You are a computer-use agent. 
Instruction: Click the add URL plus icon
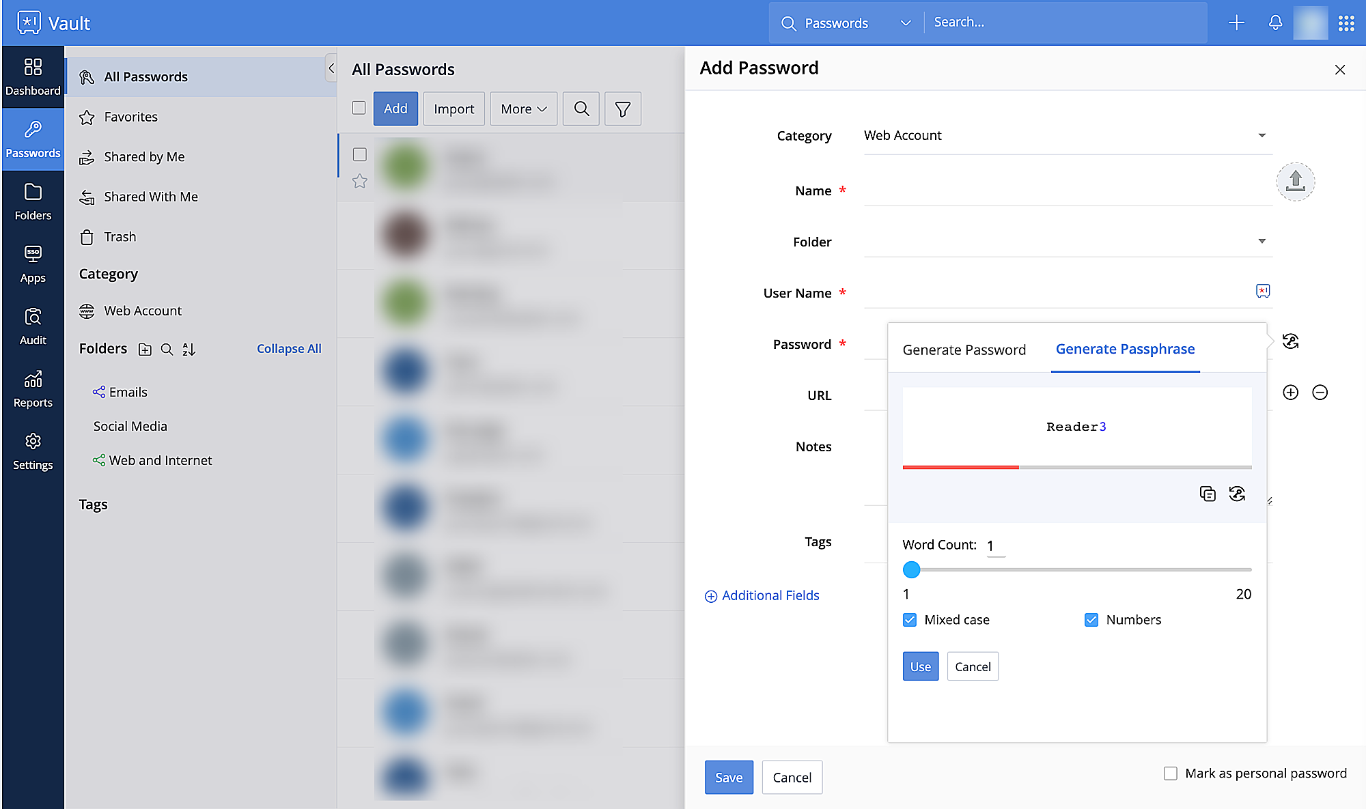(x=1290, y=392)
